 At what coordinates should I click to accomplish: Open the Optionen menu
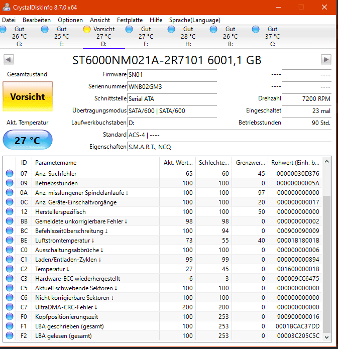[70, 20]
